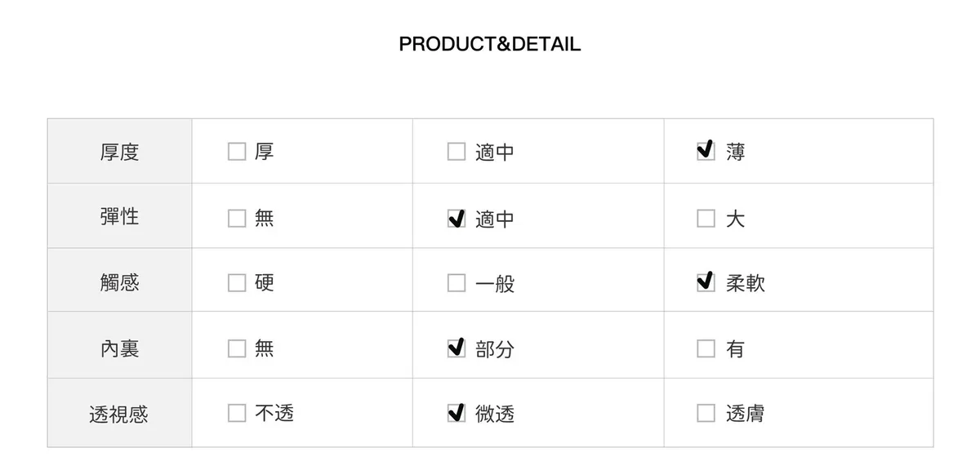The height and width of the screenshot is (470, 980).
Task: Uncheck the 柔軟 texture checkbox
Action: tap(706, 283)
